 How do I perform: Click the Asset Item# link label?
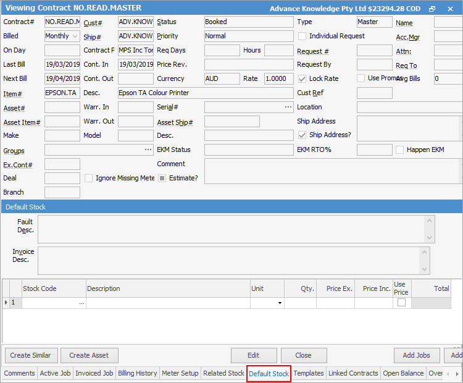pyautogui.click(x=22, y=122)
